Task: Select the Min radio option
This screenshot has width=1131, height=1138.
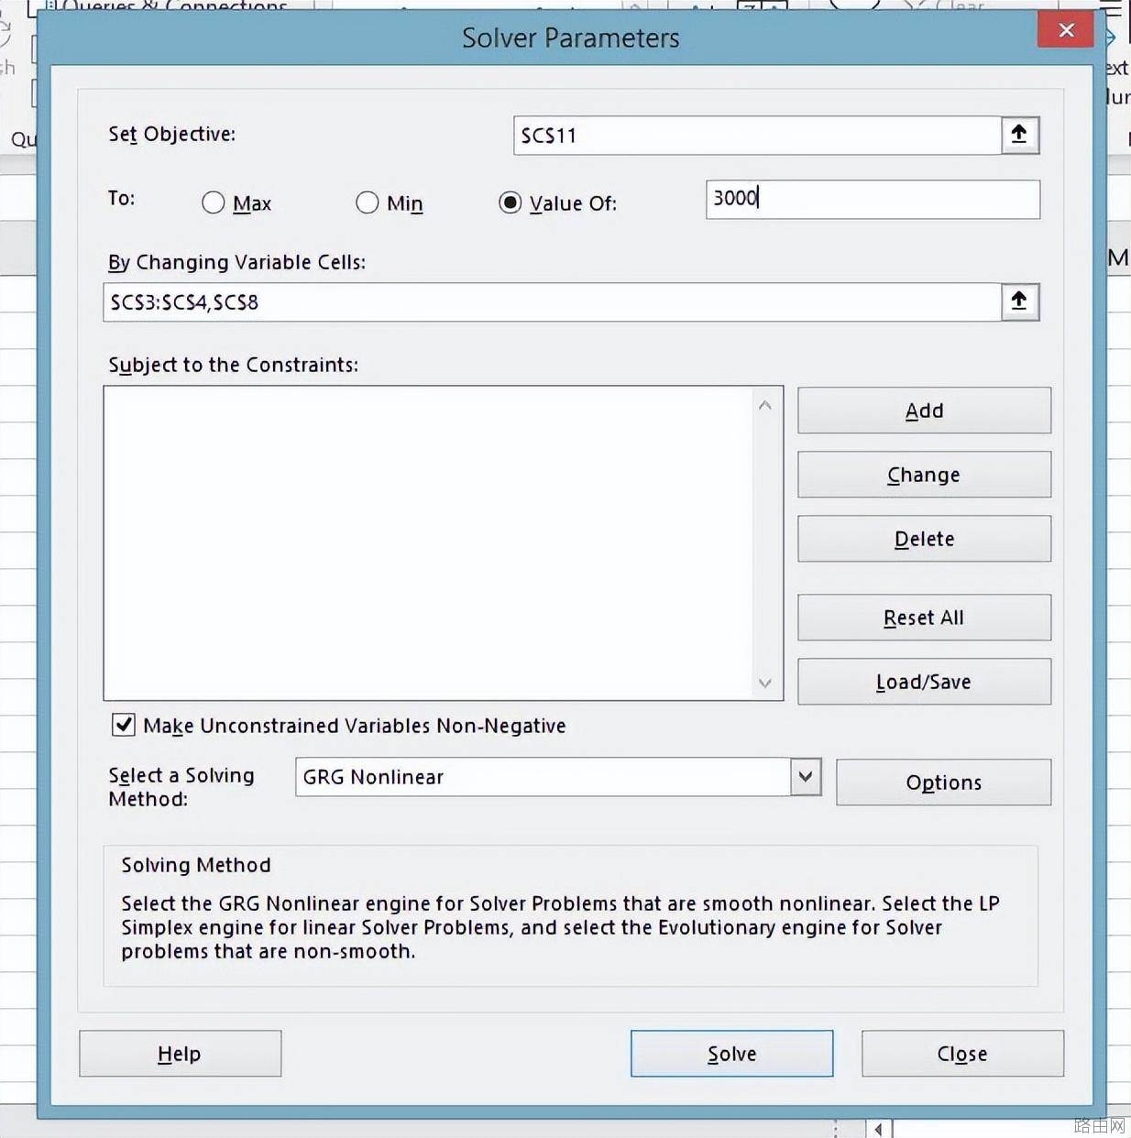Action: [368, 202]
